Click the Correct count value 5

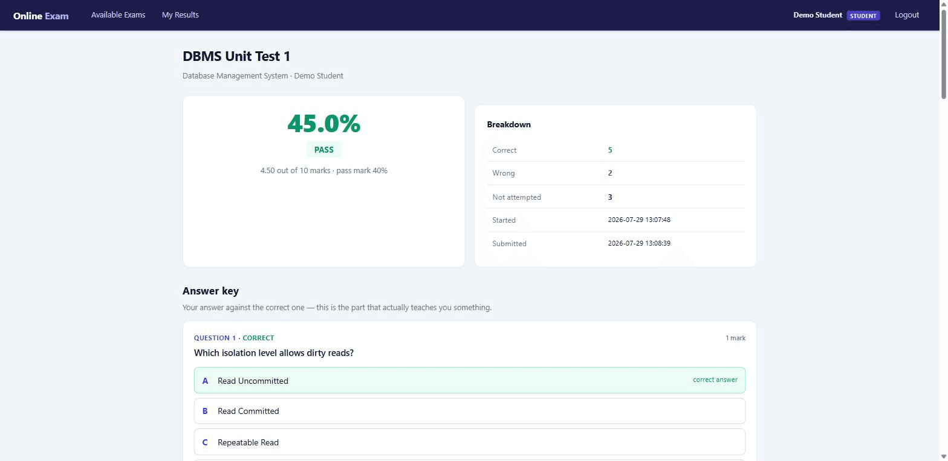click(610, 150)
